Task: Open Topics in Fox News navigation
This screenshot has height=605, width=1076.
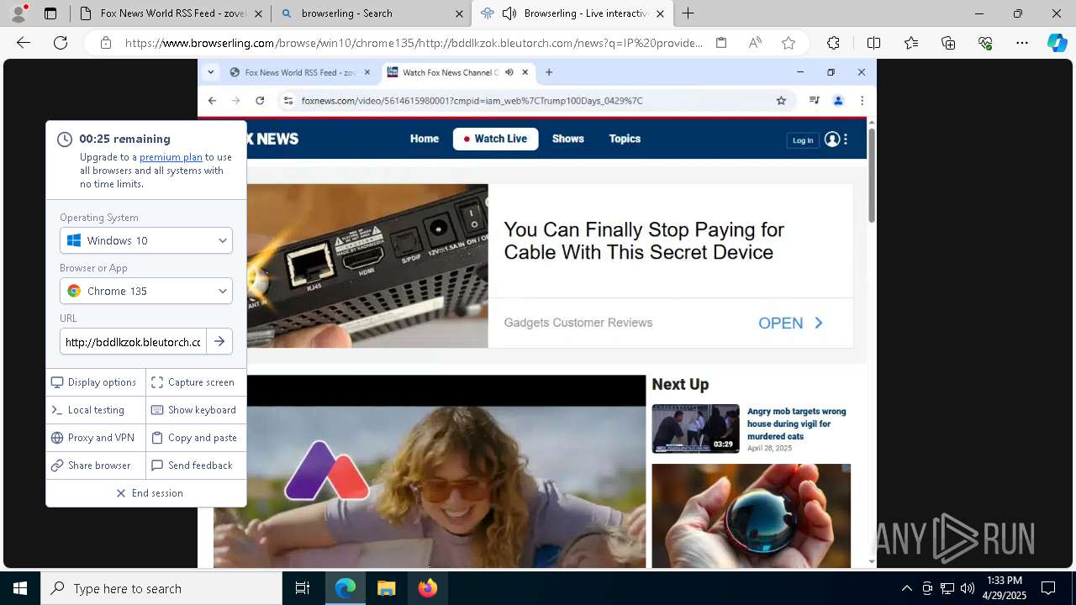Action: point(625,139)
